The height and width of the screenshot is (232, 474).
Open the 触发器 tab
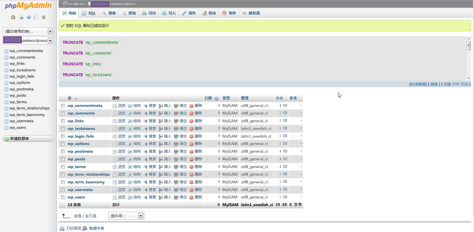[x=251, y=13]
